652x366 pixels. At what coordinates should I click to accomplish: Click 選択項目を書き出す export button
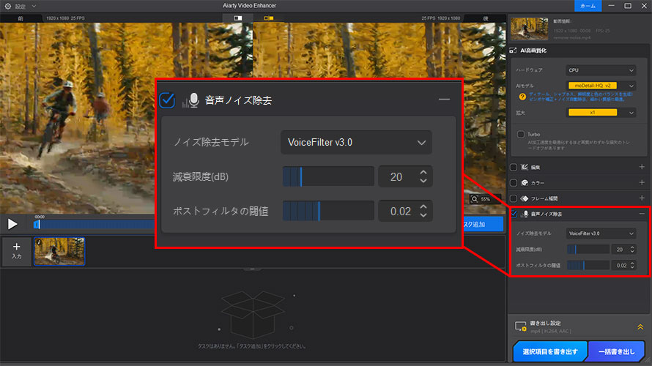pyautogui.click(x=549, y=352)
